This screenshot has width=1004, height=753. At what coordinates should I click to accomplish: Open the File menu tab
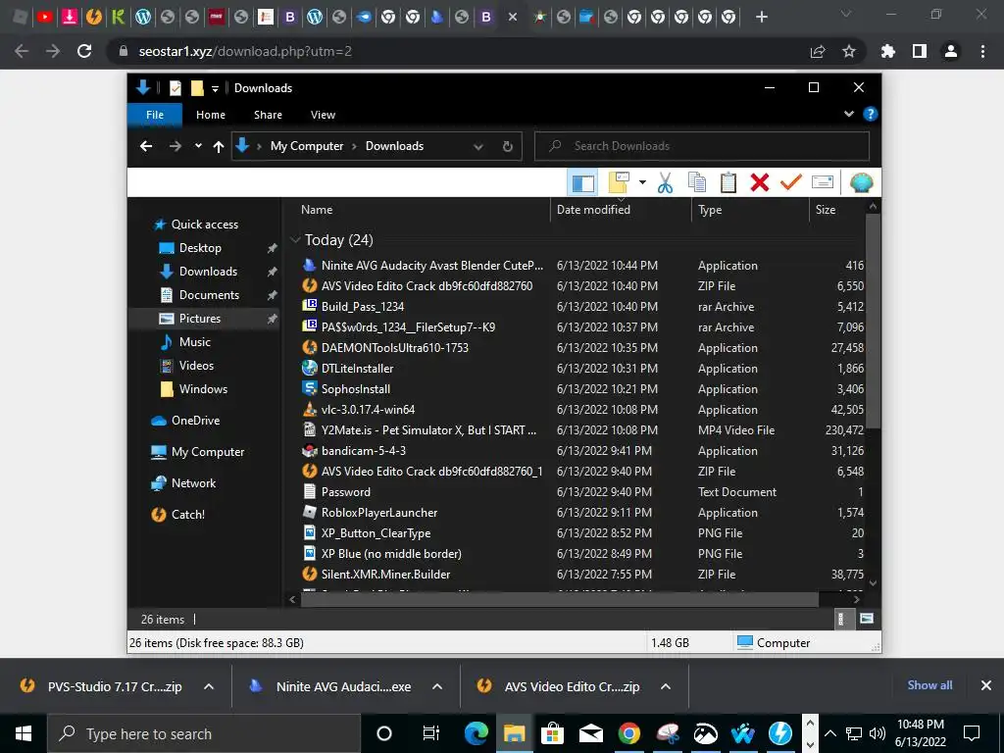155,115
